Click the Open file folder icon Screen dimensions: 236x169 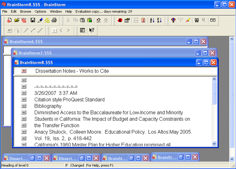tap(17, 20)
